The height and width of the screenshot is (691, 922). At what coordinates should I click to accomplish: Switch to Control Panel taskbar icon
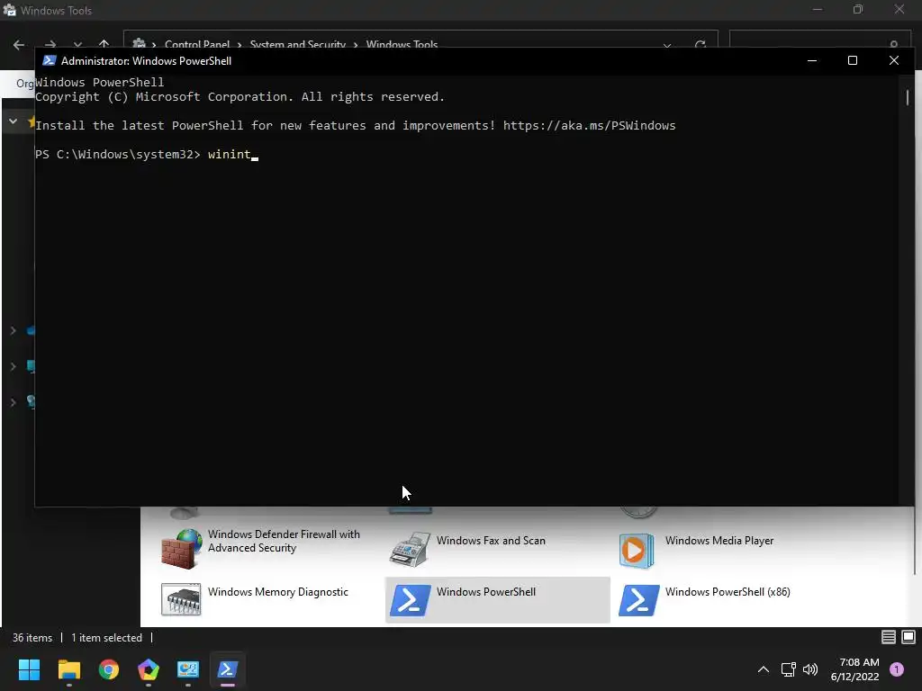tap(188, 669)
